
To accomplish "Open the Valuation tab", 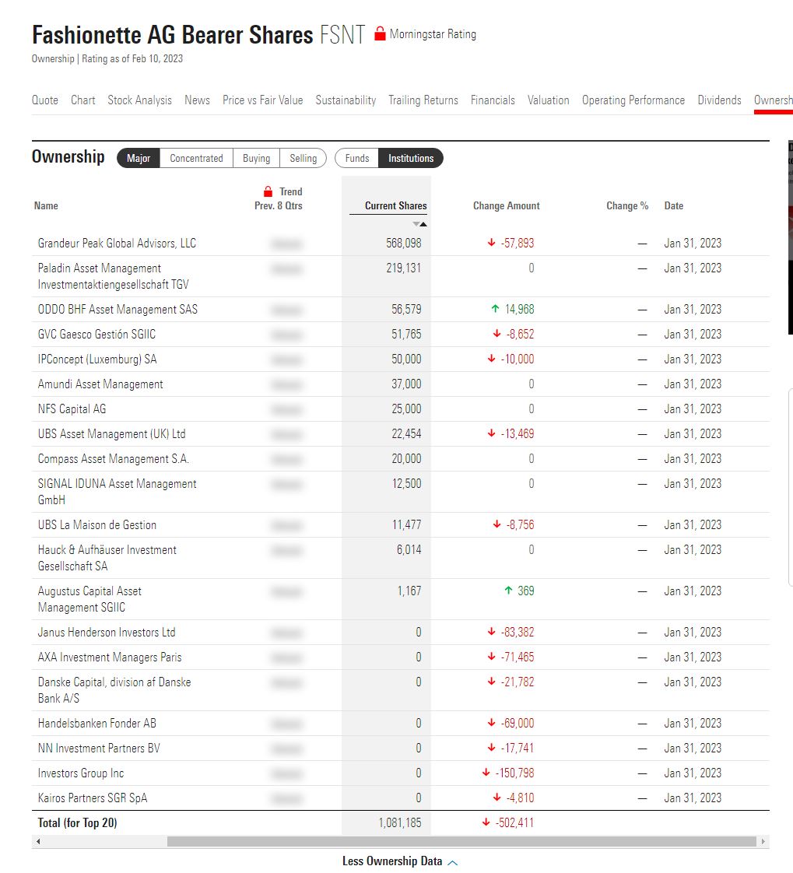I will pyautogui.click(x=549, y=100).
